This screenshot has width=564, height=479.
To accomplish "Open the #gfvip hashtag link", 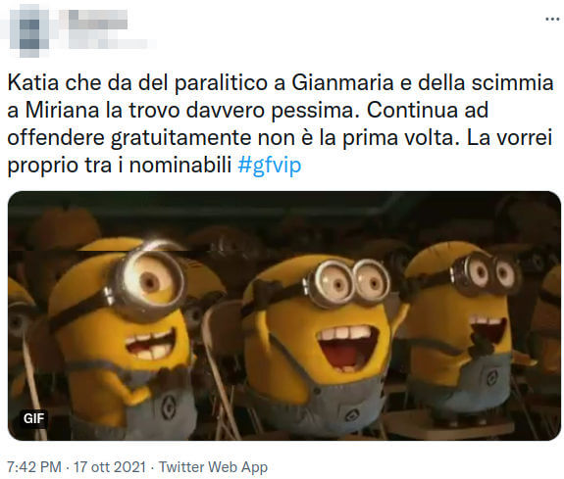I will pos(270,166).
